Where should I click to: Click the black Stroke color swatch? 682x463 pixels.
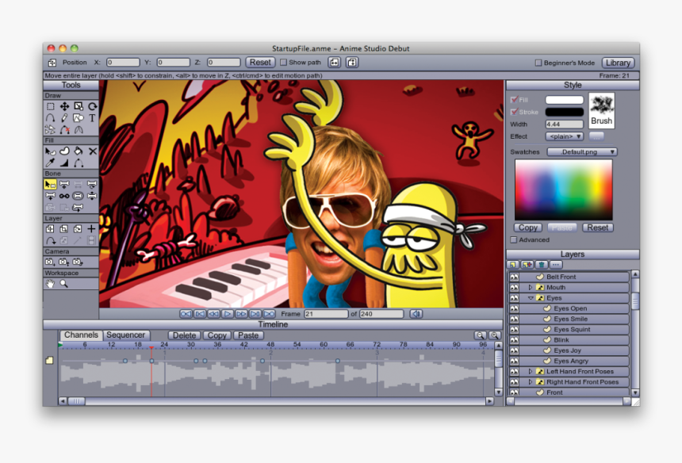pos(564,112)
